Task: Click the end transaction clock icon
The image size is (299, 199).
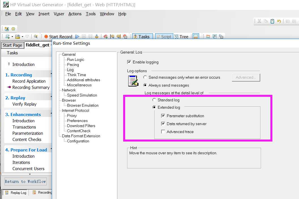Action: (x=119, y=37)
